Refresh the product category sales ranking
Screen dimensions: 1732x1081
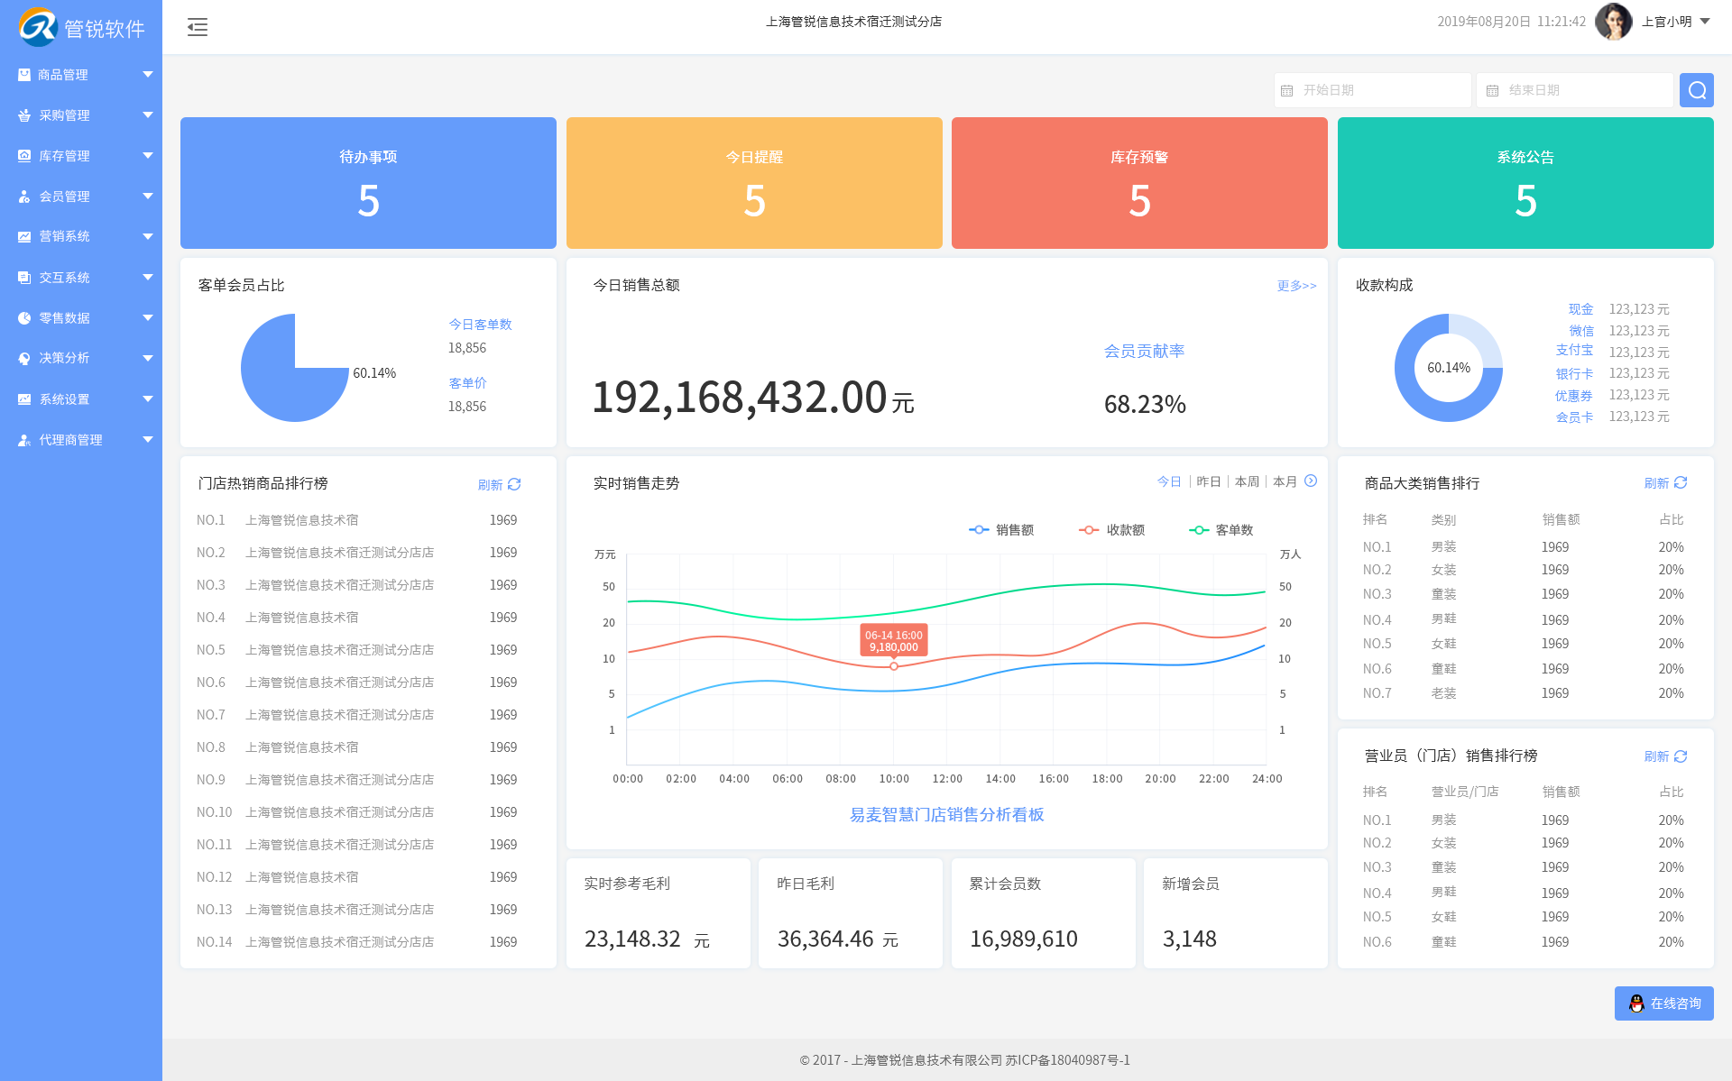click(1665, 483)
